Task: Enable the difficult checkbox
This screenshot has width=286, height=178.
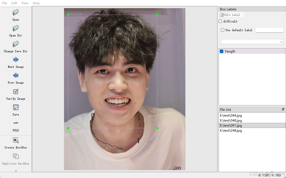Action: tap(220, 21)
